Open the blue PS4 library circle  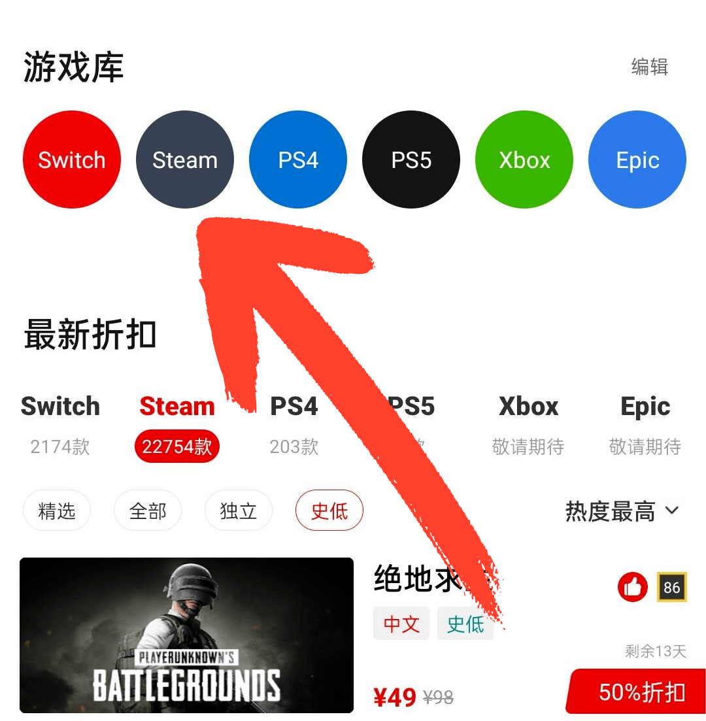tap(298, 159)
